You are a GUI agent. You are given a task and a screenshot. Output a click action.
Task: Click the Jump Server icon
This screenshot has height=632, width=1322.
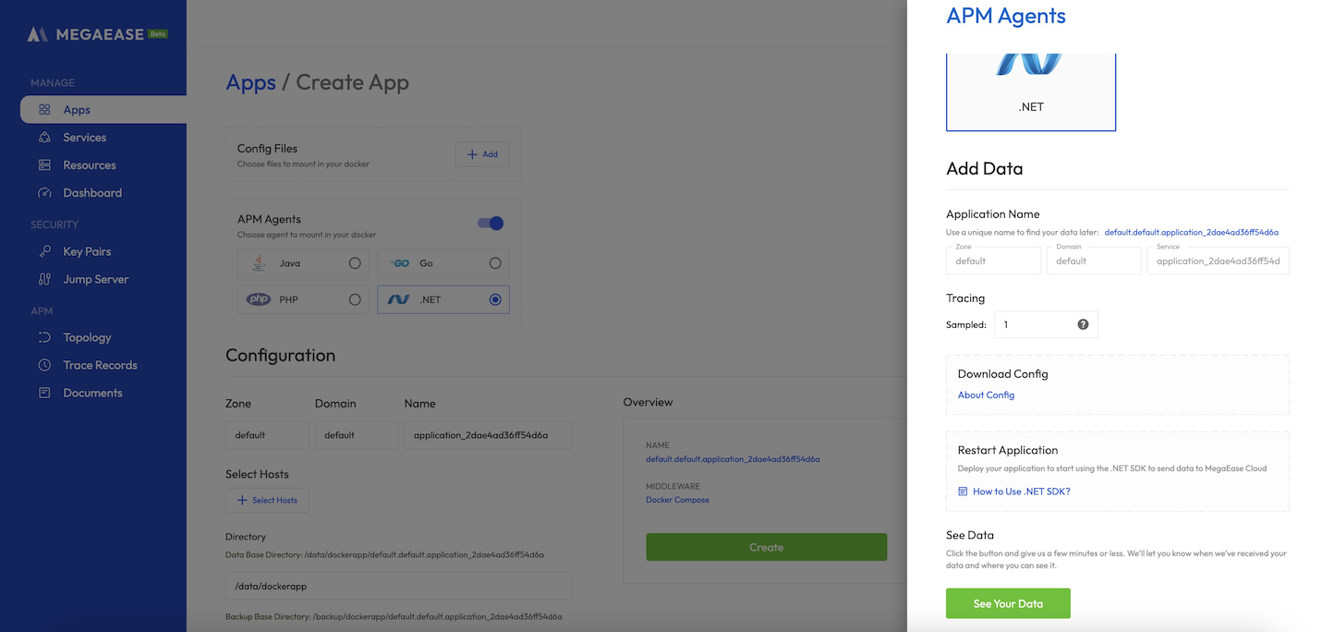point(44,279)
